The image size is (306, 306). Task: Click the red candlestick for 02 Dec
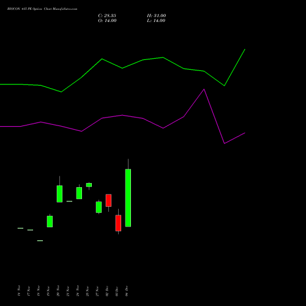point(108,200)
